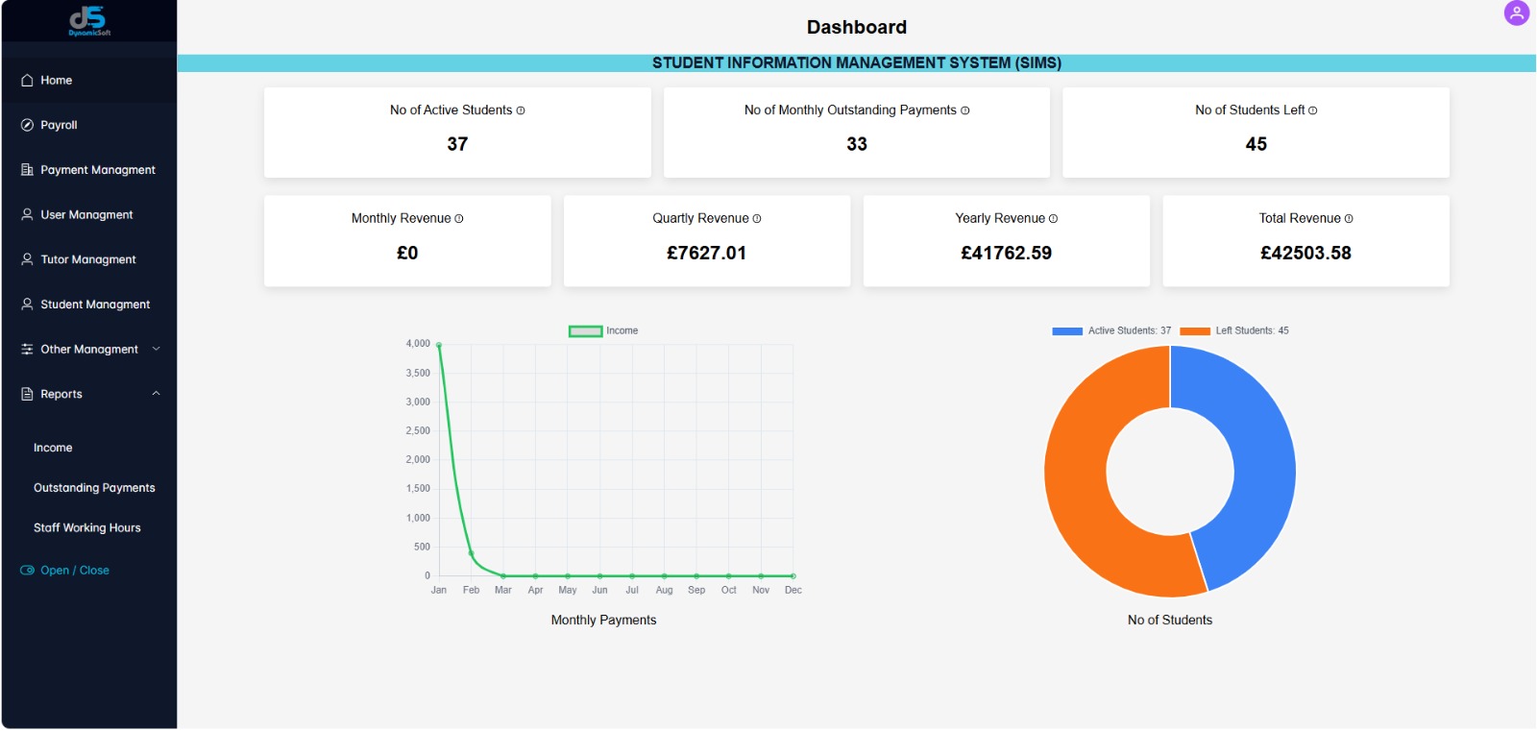Go to Tutor Managment page
Image resolution: width=1537 pixels, height=731 pixels.
pyautogui.click(x=88, y=260)
